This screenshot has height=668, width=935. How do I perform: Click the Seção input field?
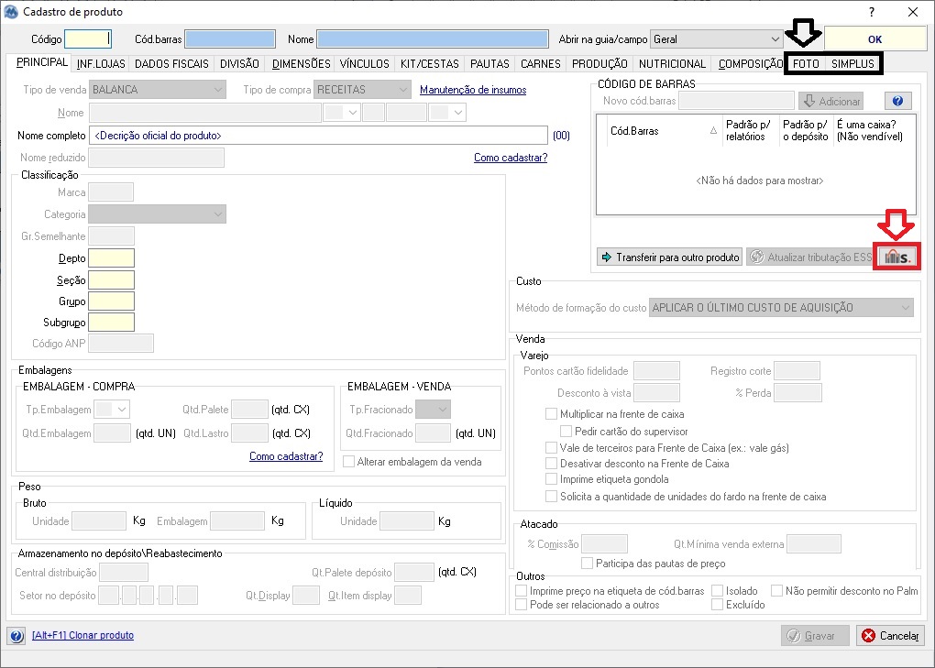[111, 280]
